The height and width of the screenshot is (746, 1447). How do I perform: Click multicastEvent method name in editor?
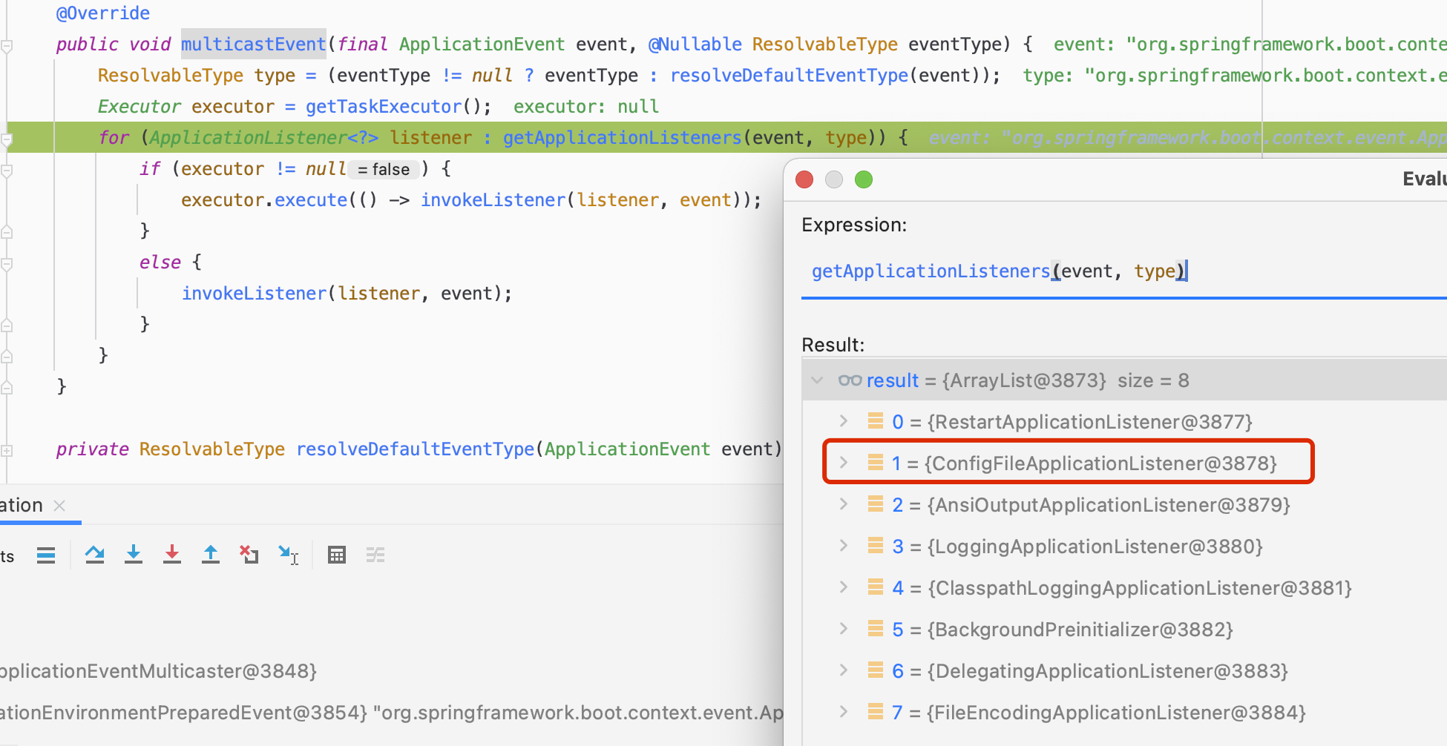(x=254, y=44)
